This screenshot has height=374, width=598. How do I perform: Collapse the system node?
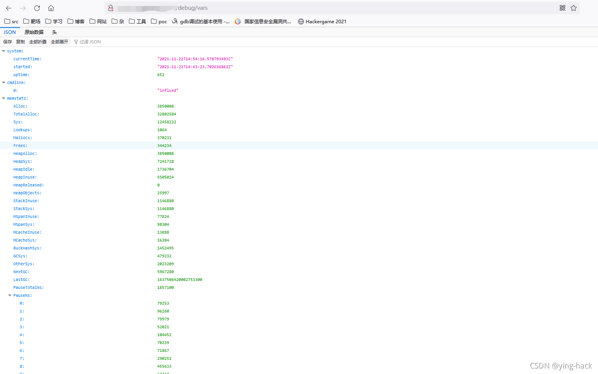pos(4,51)
